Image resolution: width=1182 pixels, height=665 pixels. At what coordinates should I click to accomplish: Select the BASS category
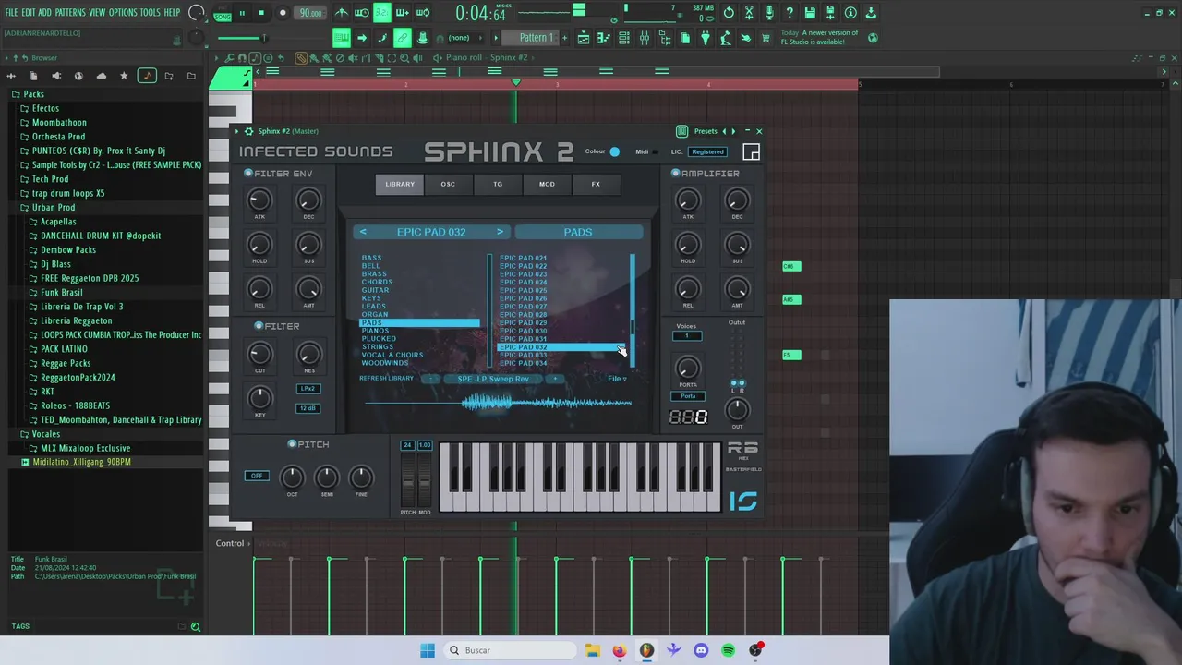click(371, 258)
